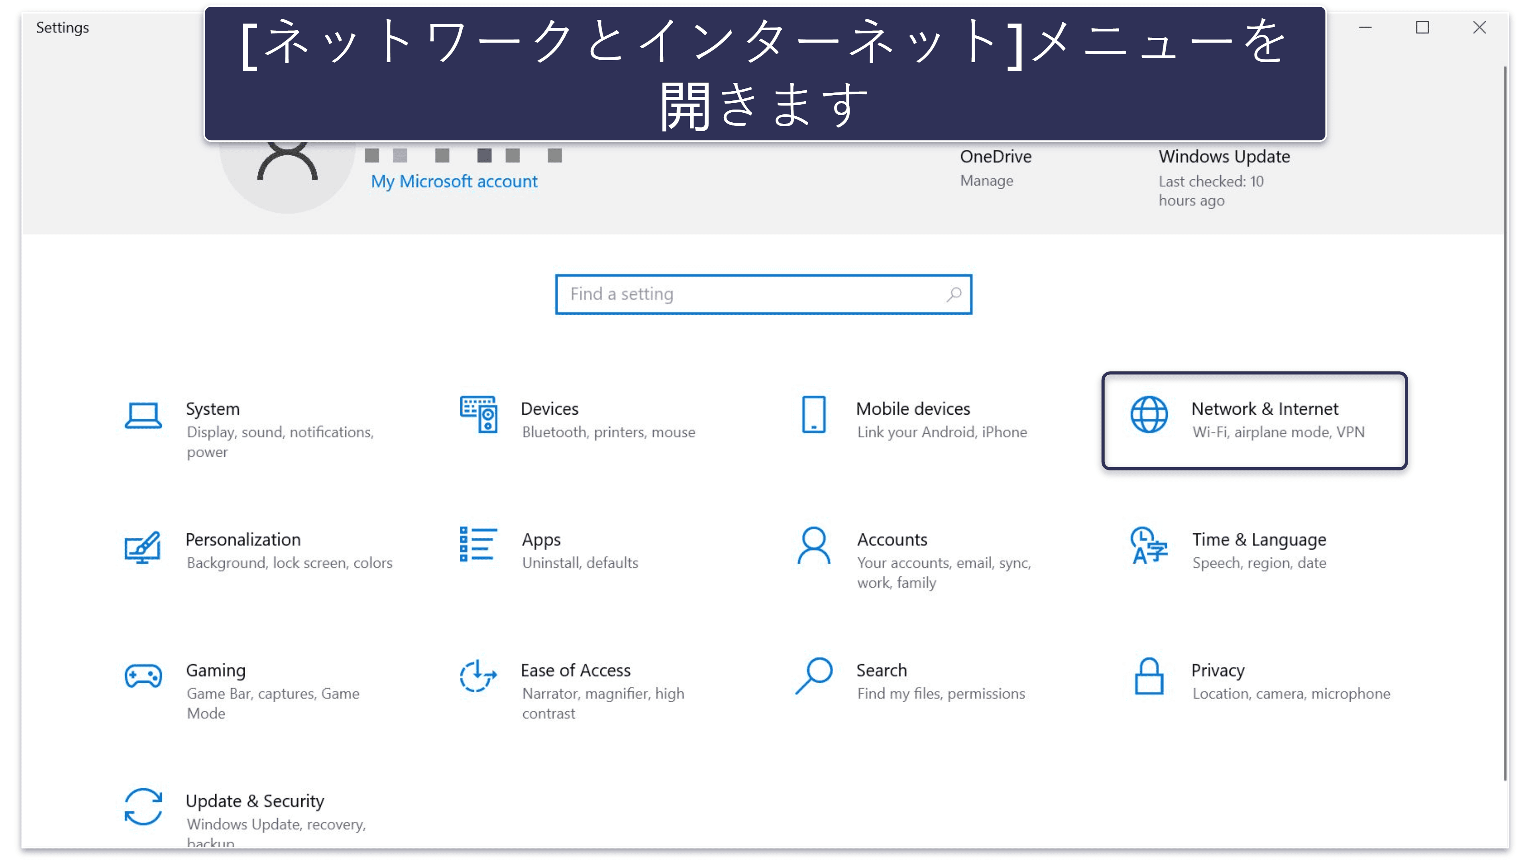Open the Network & Internet globe icon
This screenshot has height=860, width=1530.
1149,414
